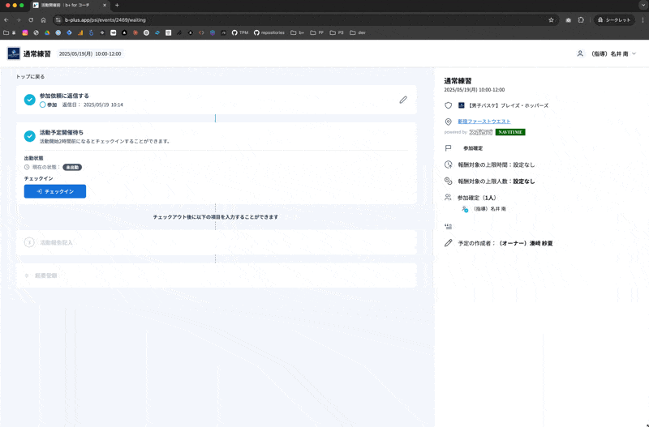The image size is (649, 427).
Task: Click the flag icon next to 参加確定
Action: 448,148
